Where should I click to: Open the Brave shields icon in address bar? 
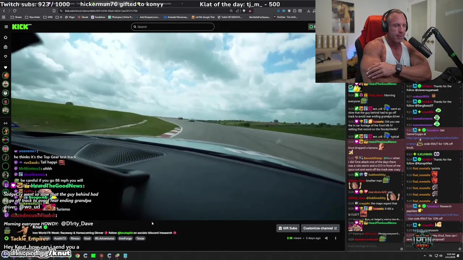click(x=243, y=11)
